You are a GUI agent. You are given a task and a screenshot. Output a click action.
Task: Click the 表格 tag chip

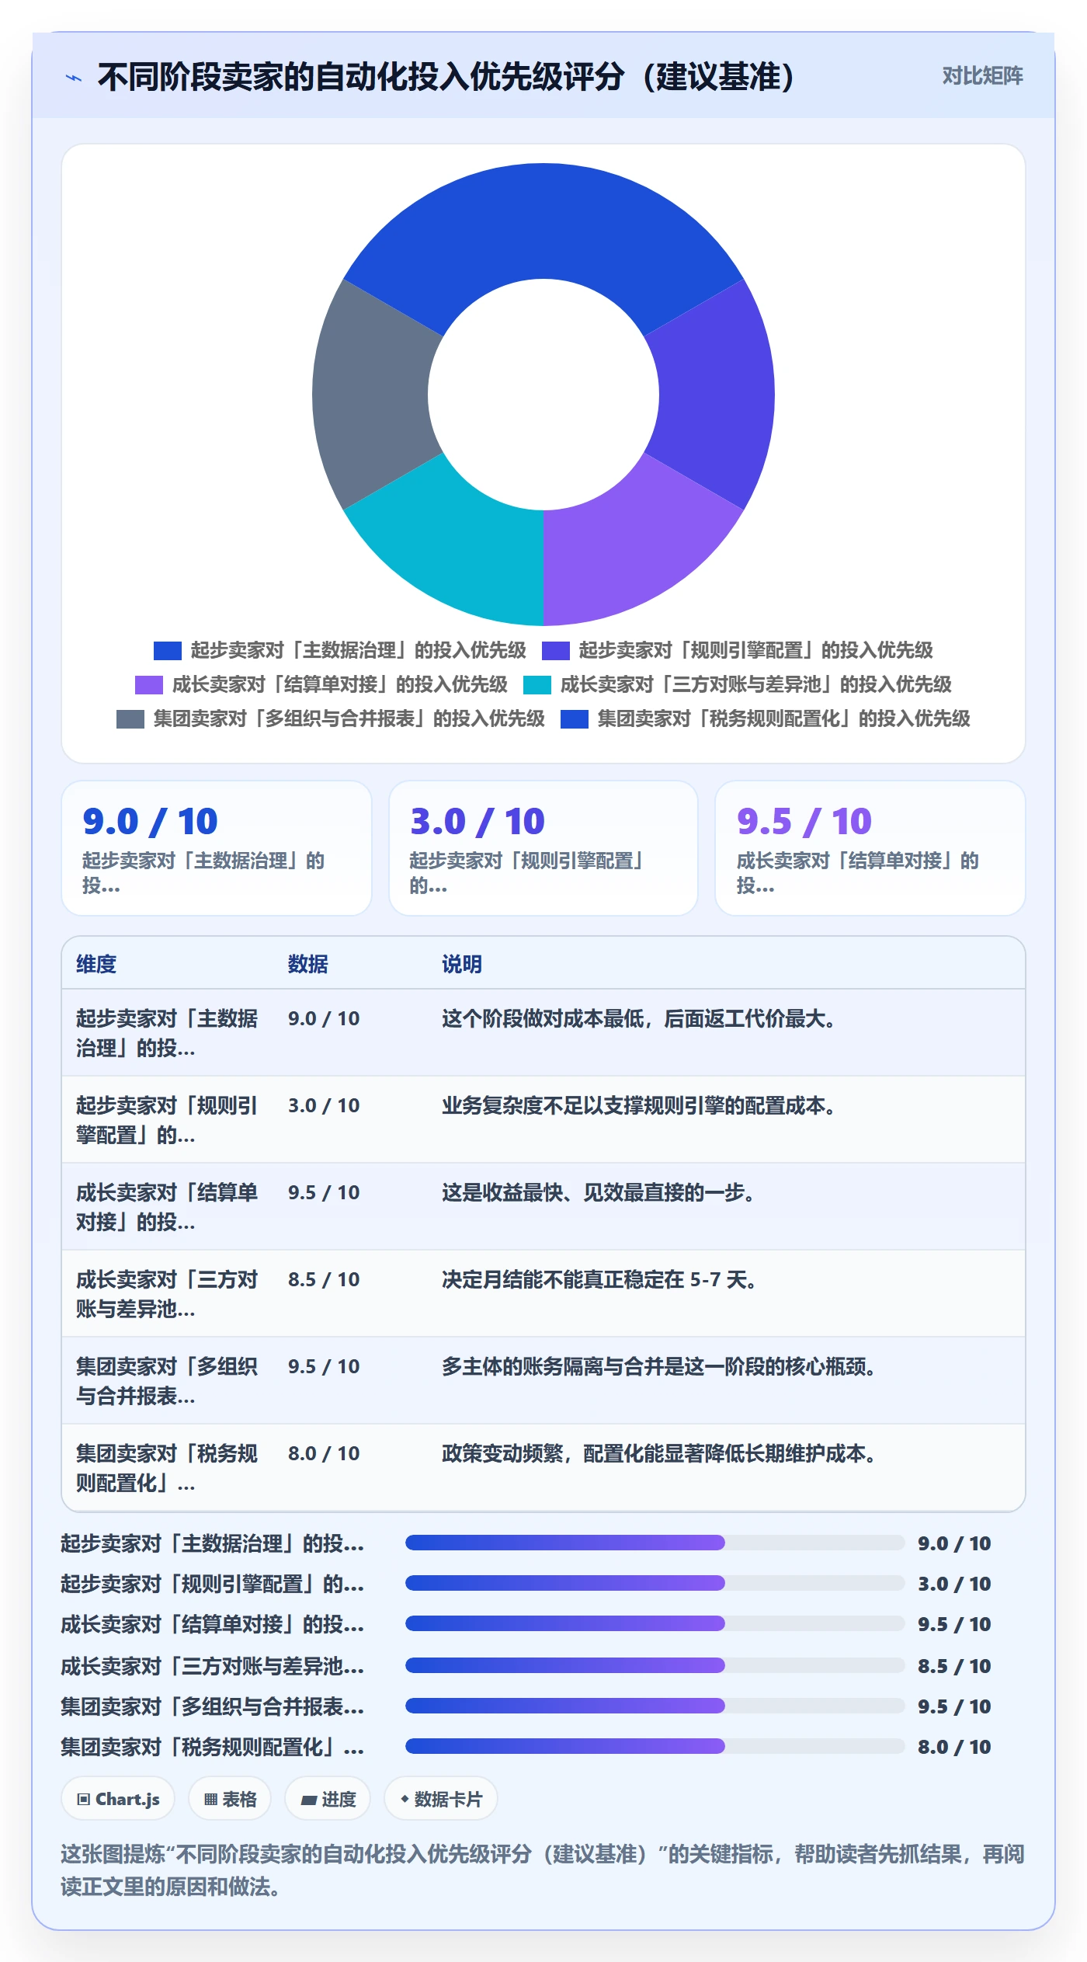(230, 1799)
